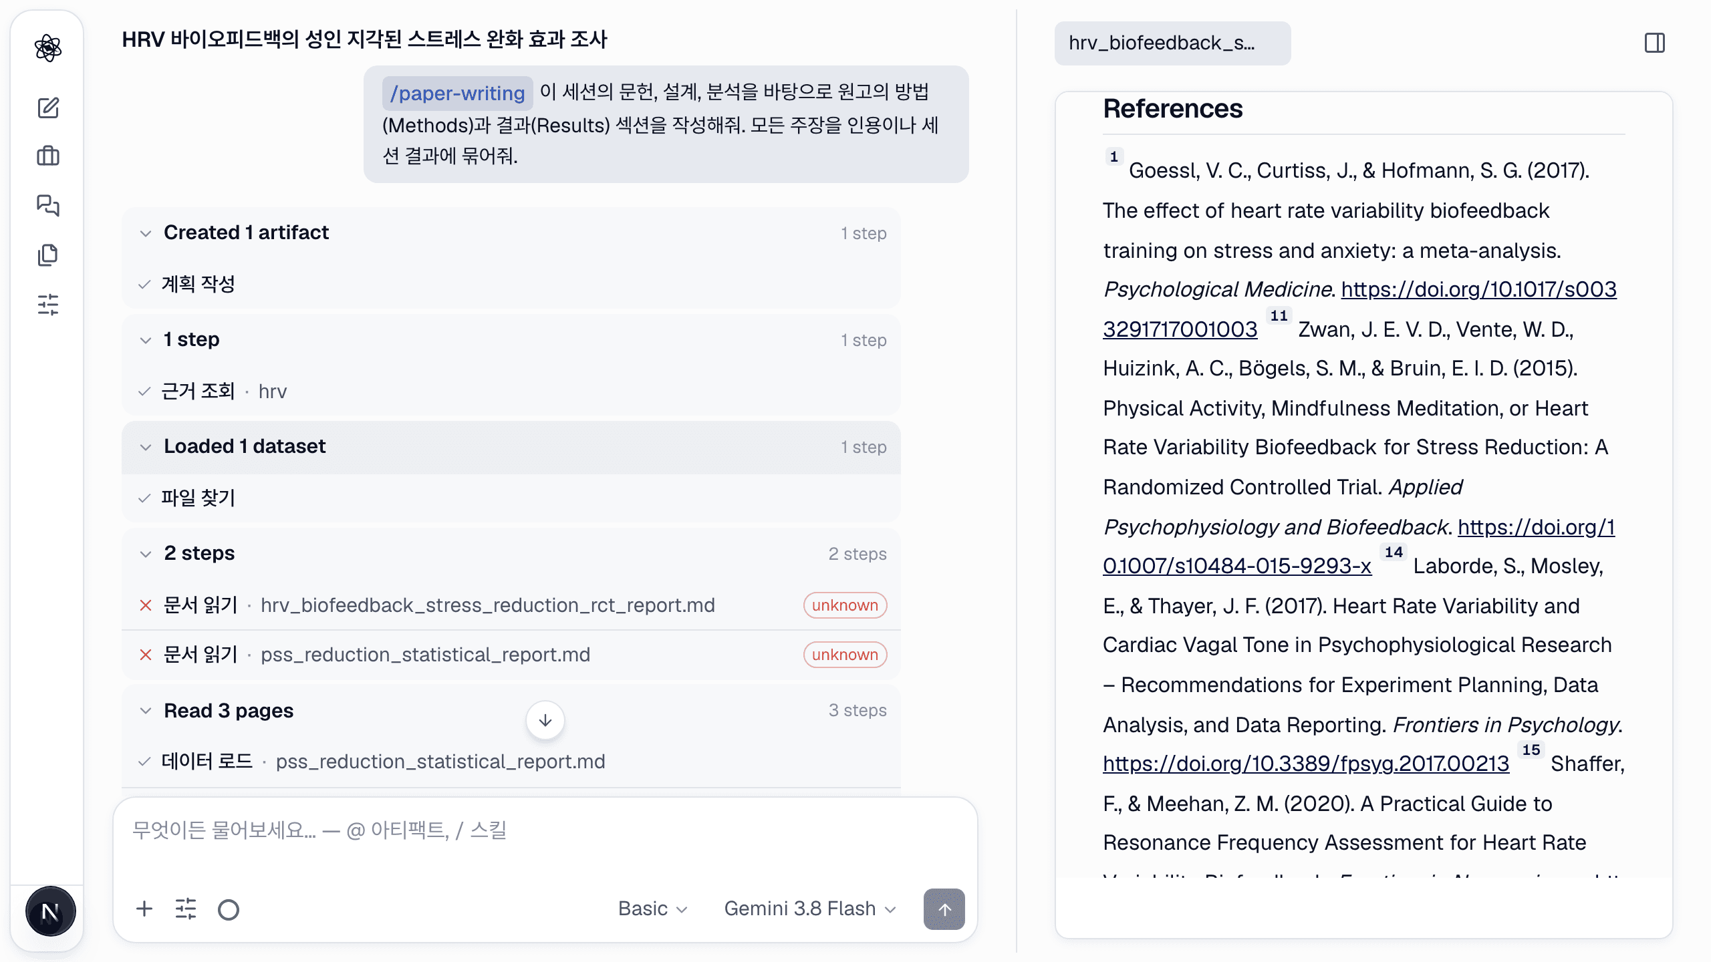Open the Psychological Medicine doi.org/10.1017 link

1478,289
